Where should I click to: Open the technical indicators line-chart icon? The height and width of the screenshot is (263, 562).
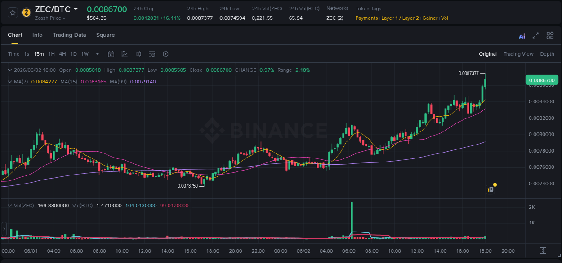125,54
